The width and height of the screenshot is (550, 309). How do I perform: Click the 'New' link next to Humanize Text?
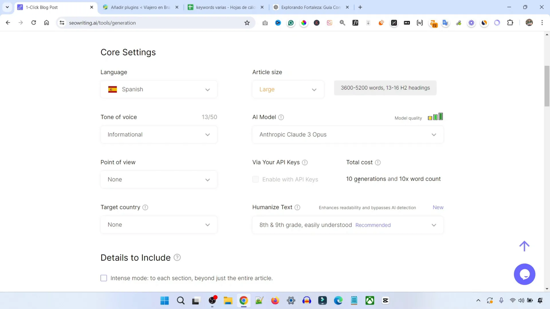coord(438,207)
